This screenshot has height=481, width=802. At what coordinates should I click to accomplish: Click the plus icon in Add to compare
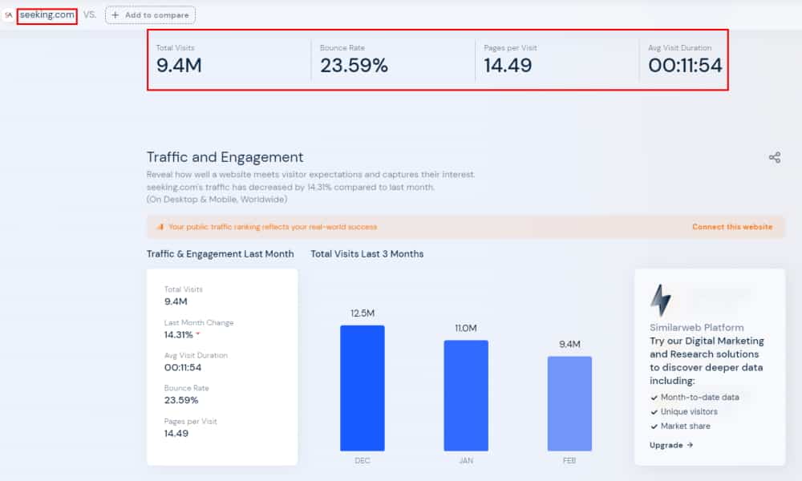[x=115, y=15]
